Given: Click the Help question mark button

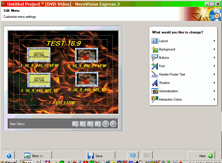Looking at the screenshot, I should (x=9, y=156).
